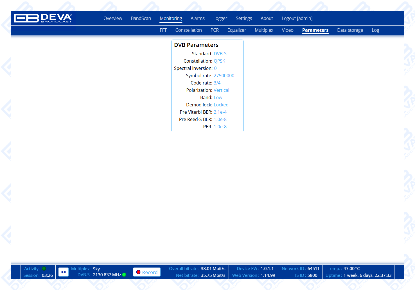The width and height of the screenshot is (415, 290).
Task: Go to the BandScan section
Action: click(141, 18)
